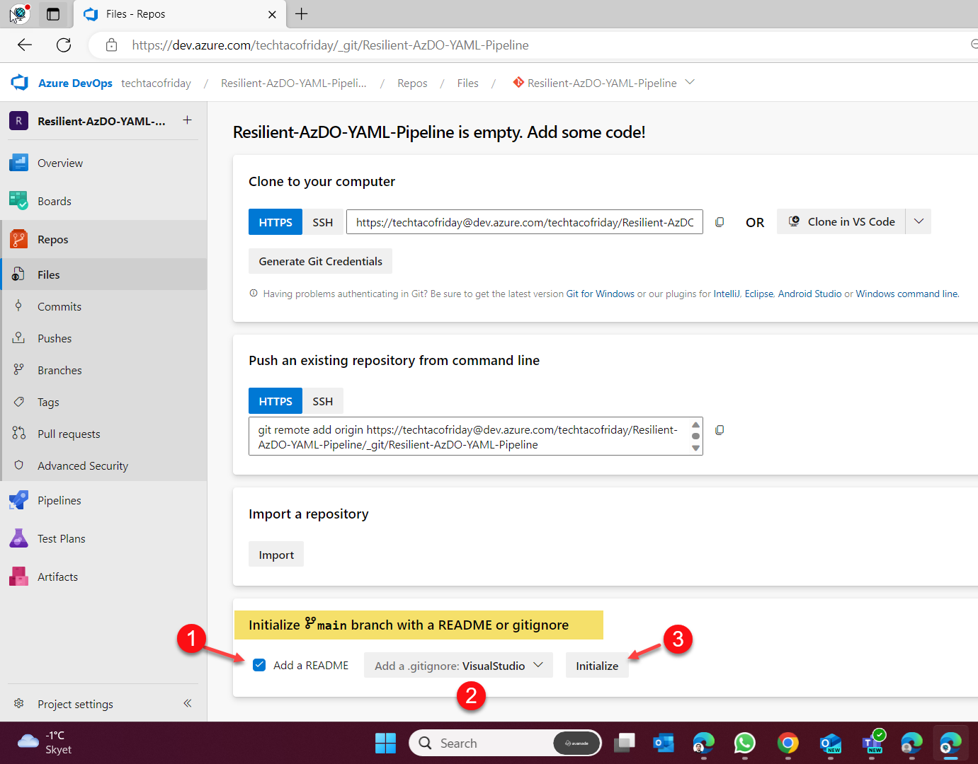Click the Initialize button
This screenshot has width=978, height=764.
(x=597, y=666)
